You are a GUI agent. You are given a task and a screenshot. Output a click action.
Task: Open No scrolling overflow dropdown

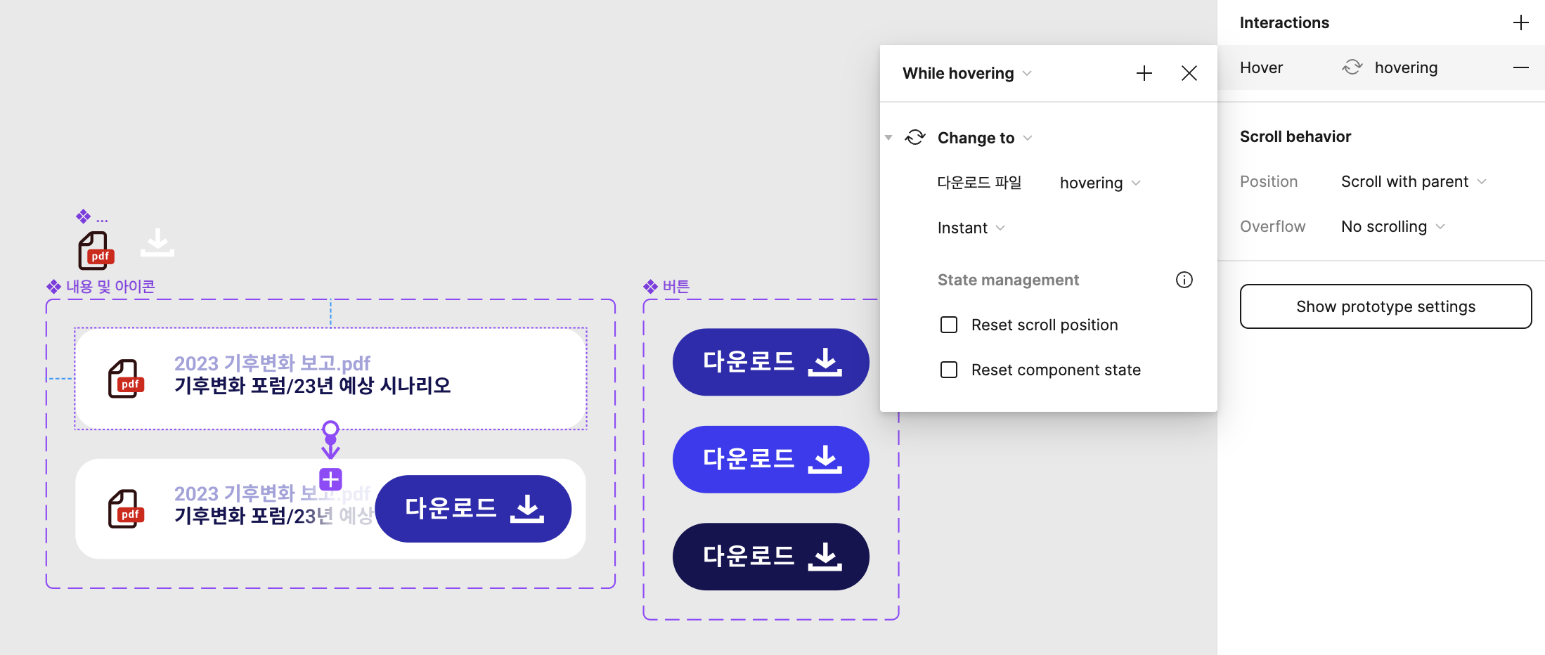pyautogui.click(x=1393, y=226)
